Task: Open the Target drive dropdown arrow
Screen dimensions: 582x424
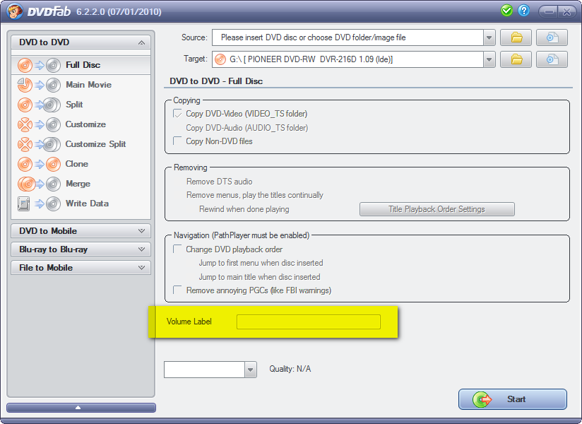Action: (x=489, y=59)
